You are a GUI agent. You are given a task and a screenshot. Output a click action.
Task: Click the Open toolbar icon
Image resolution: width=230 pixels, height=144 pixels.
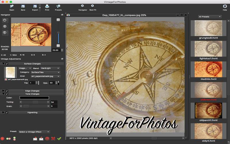point(12,6)
